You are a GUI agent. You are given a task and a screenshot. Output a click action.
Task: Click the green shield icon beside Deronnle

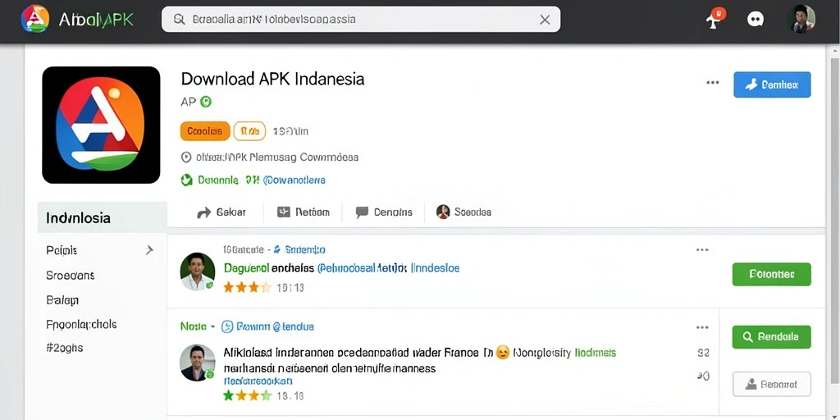(186, 180)
